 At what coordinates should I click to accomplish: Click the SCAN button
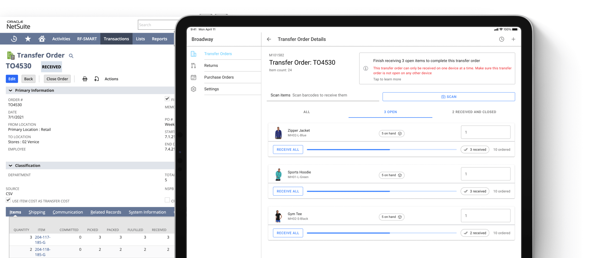click(449, 97)
